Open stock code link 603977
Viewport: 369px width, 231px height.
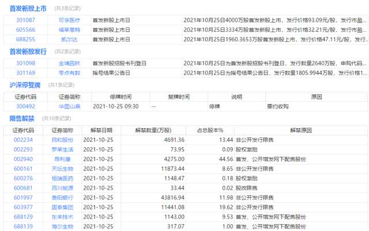[x=23, y=207]
